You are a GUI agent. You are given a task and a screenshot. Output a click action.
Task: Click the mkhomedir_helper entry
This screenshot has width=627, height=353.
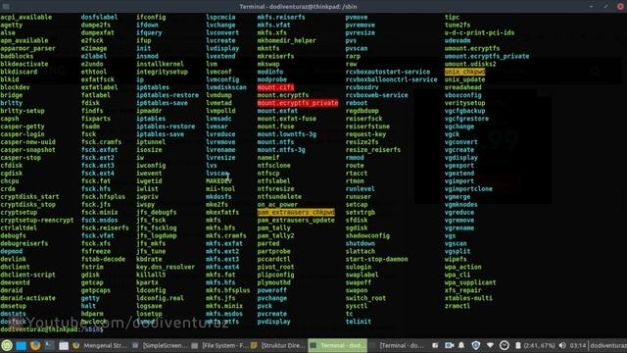pyautogui.click(x=287, y=40)
